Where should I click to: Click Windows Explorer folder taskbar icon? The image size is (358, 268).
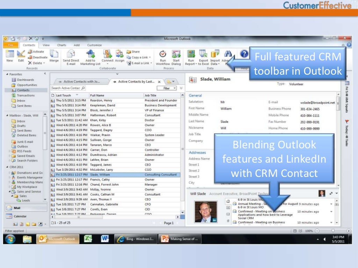pyautogui.click(x=27, y=239)
